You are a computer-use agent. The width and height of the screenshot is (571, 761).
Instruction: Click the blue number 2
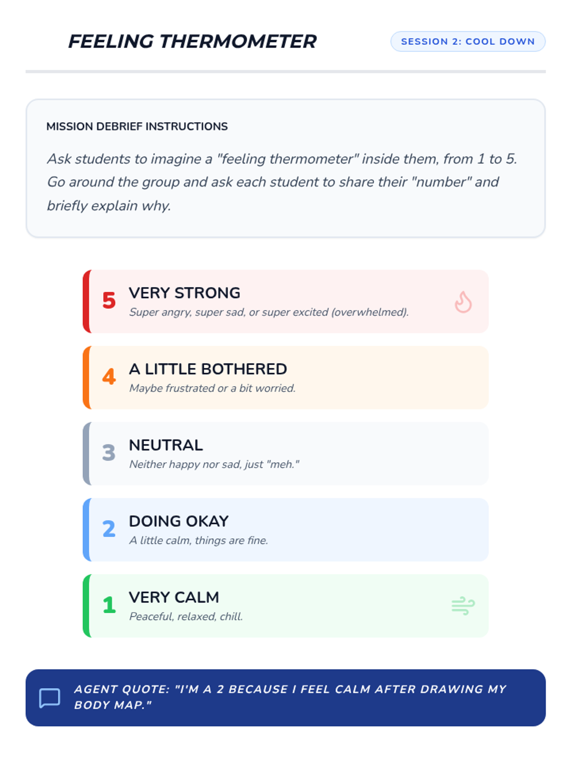pos(109,529)
